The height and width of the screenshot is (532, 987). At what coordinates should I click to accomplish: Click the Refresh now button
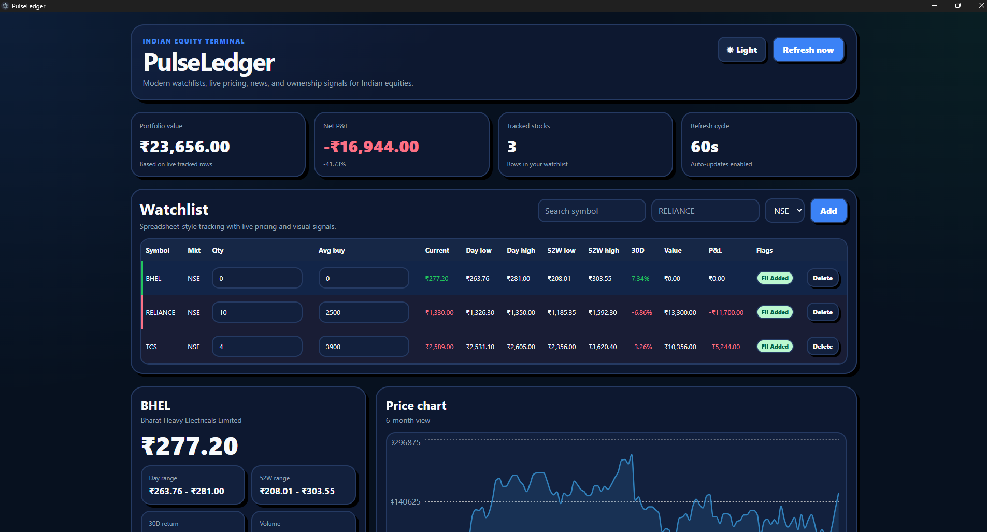[x=808, y=50]
